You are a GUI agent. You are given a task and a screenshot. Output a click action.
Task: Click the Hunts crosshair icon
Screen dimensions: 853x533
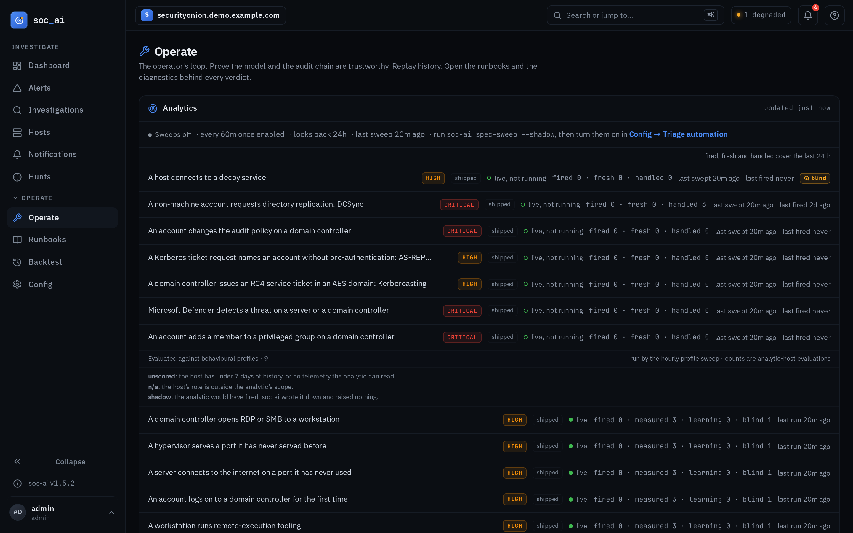point(17,177)
